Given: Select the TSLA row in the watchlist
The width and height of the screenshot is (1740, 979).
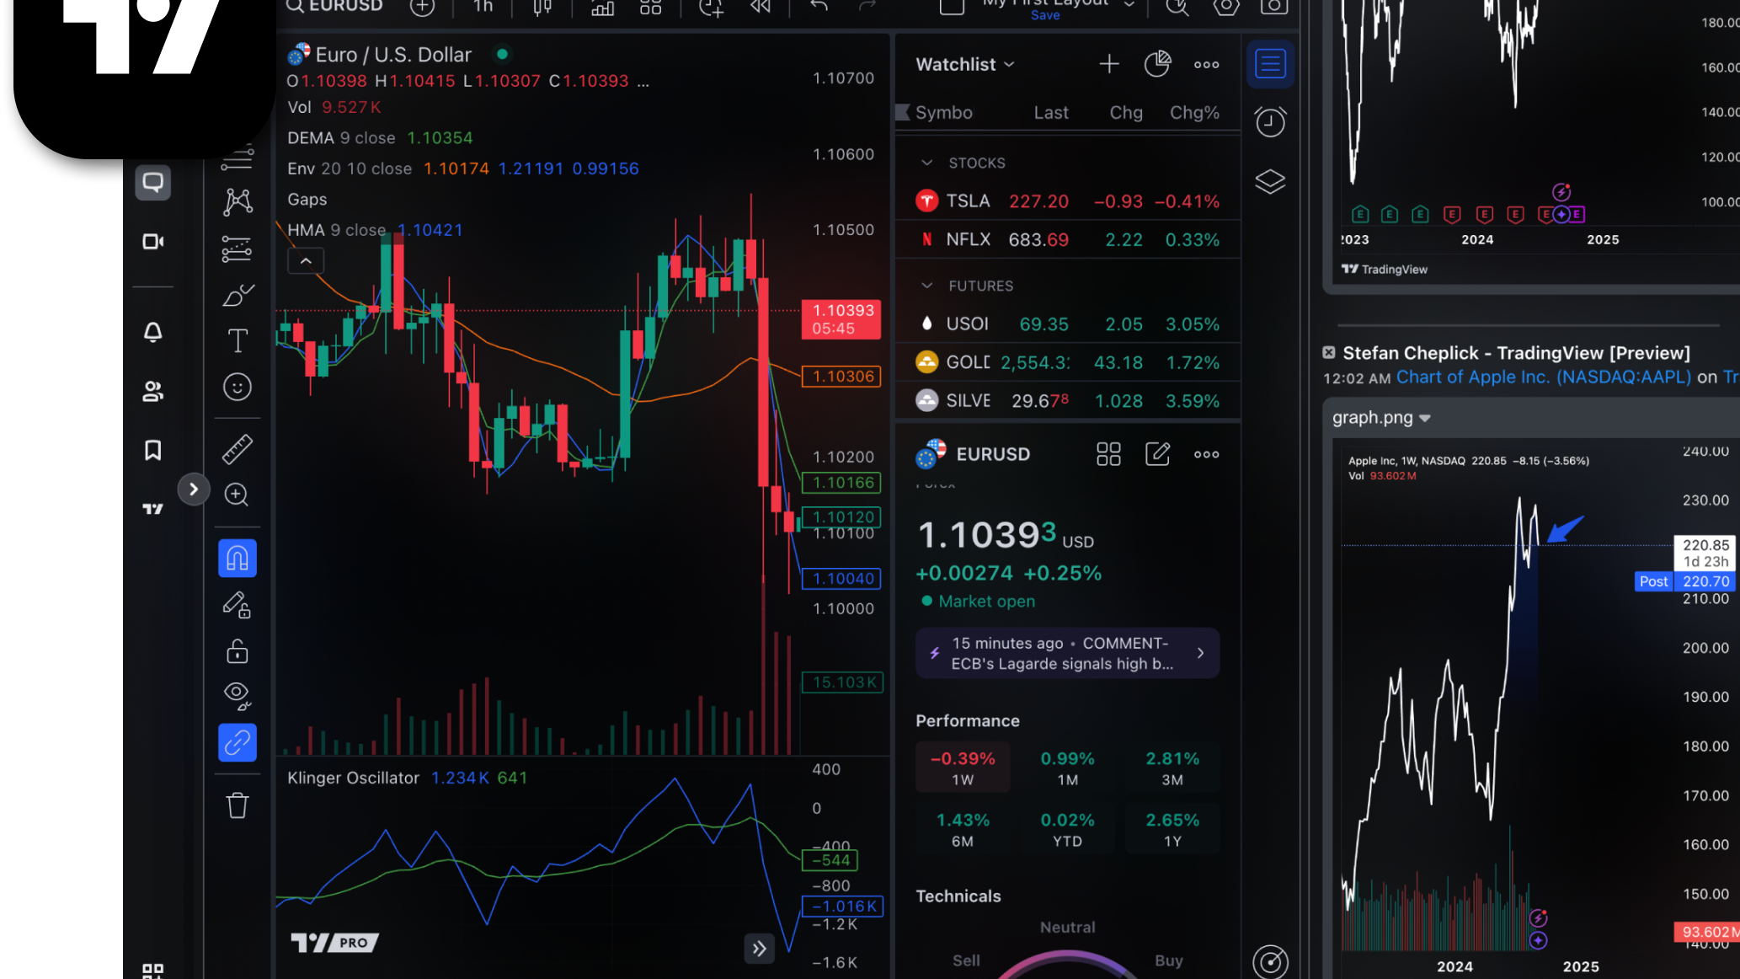Looking at the screenshot, I should [x=1067, y=201].
